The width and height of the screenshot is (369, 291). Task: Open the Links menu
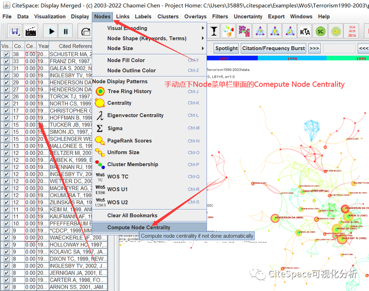[122, 16]
